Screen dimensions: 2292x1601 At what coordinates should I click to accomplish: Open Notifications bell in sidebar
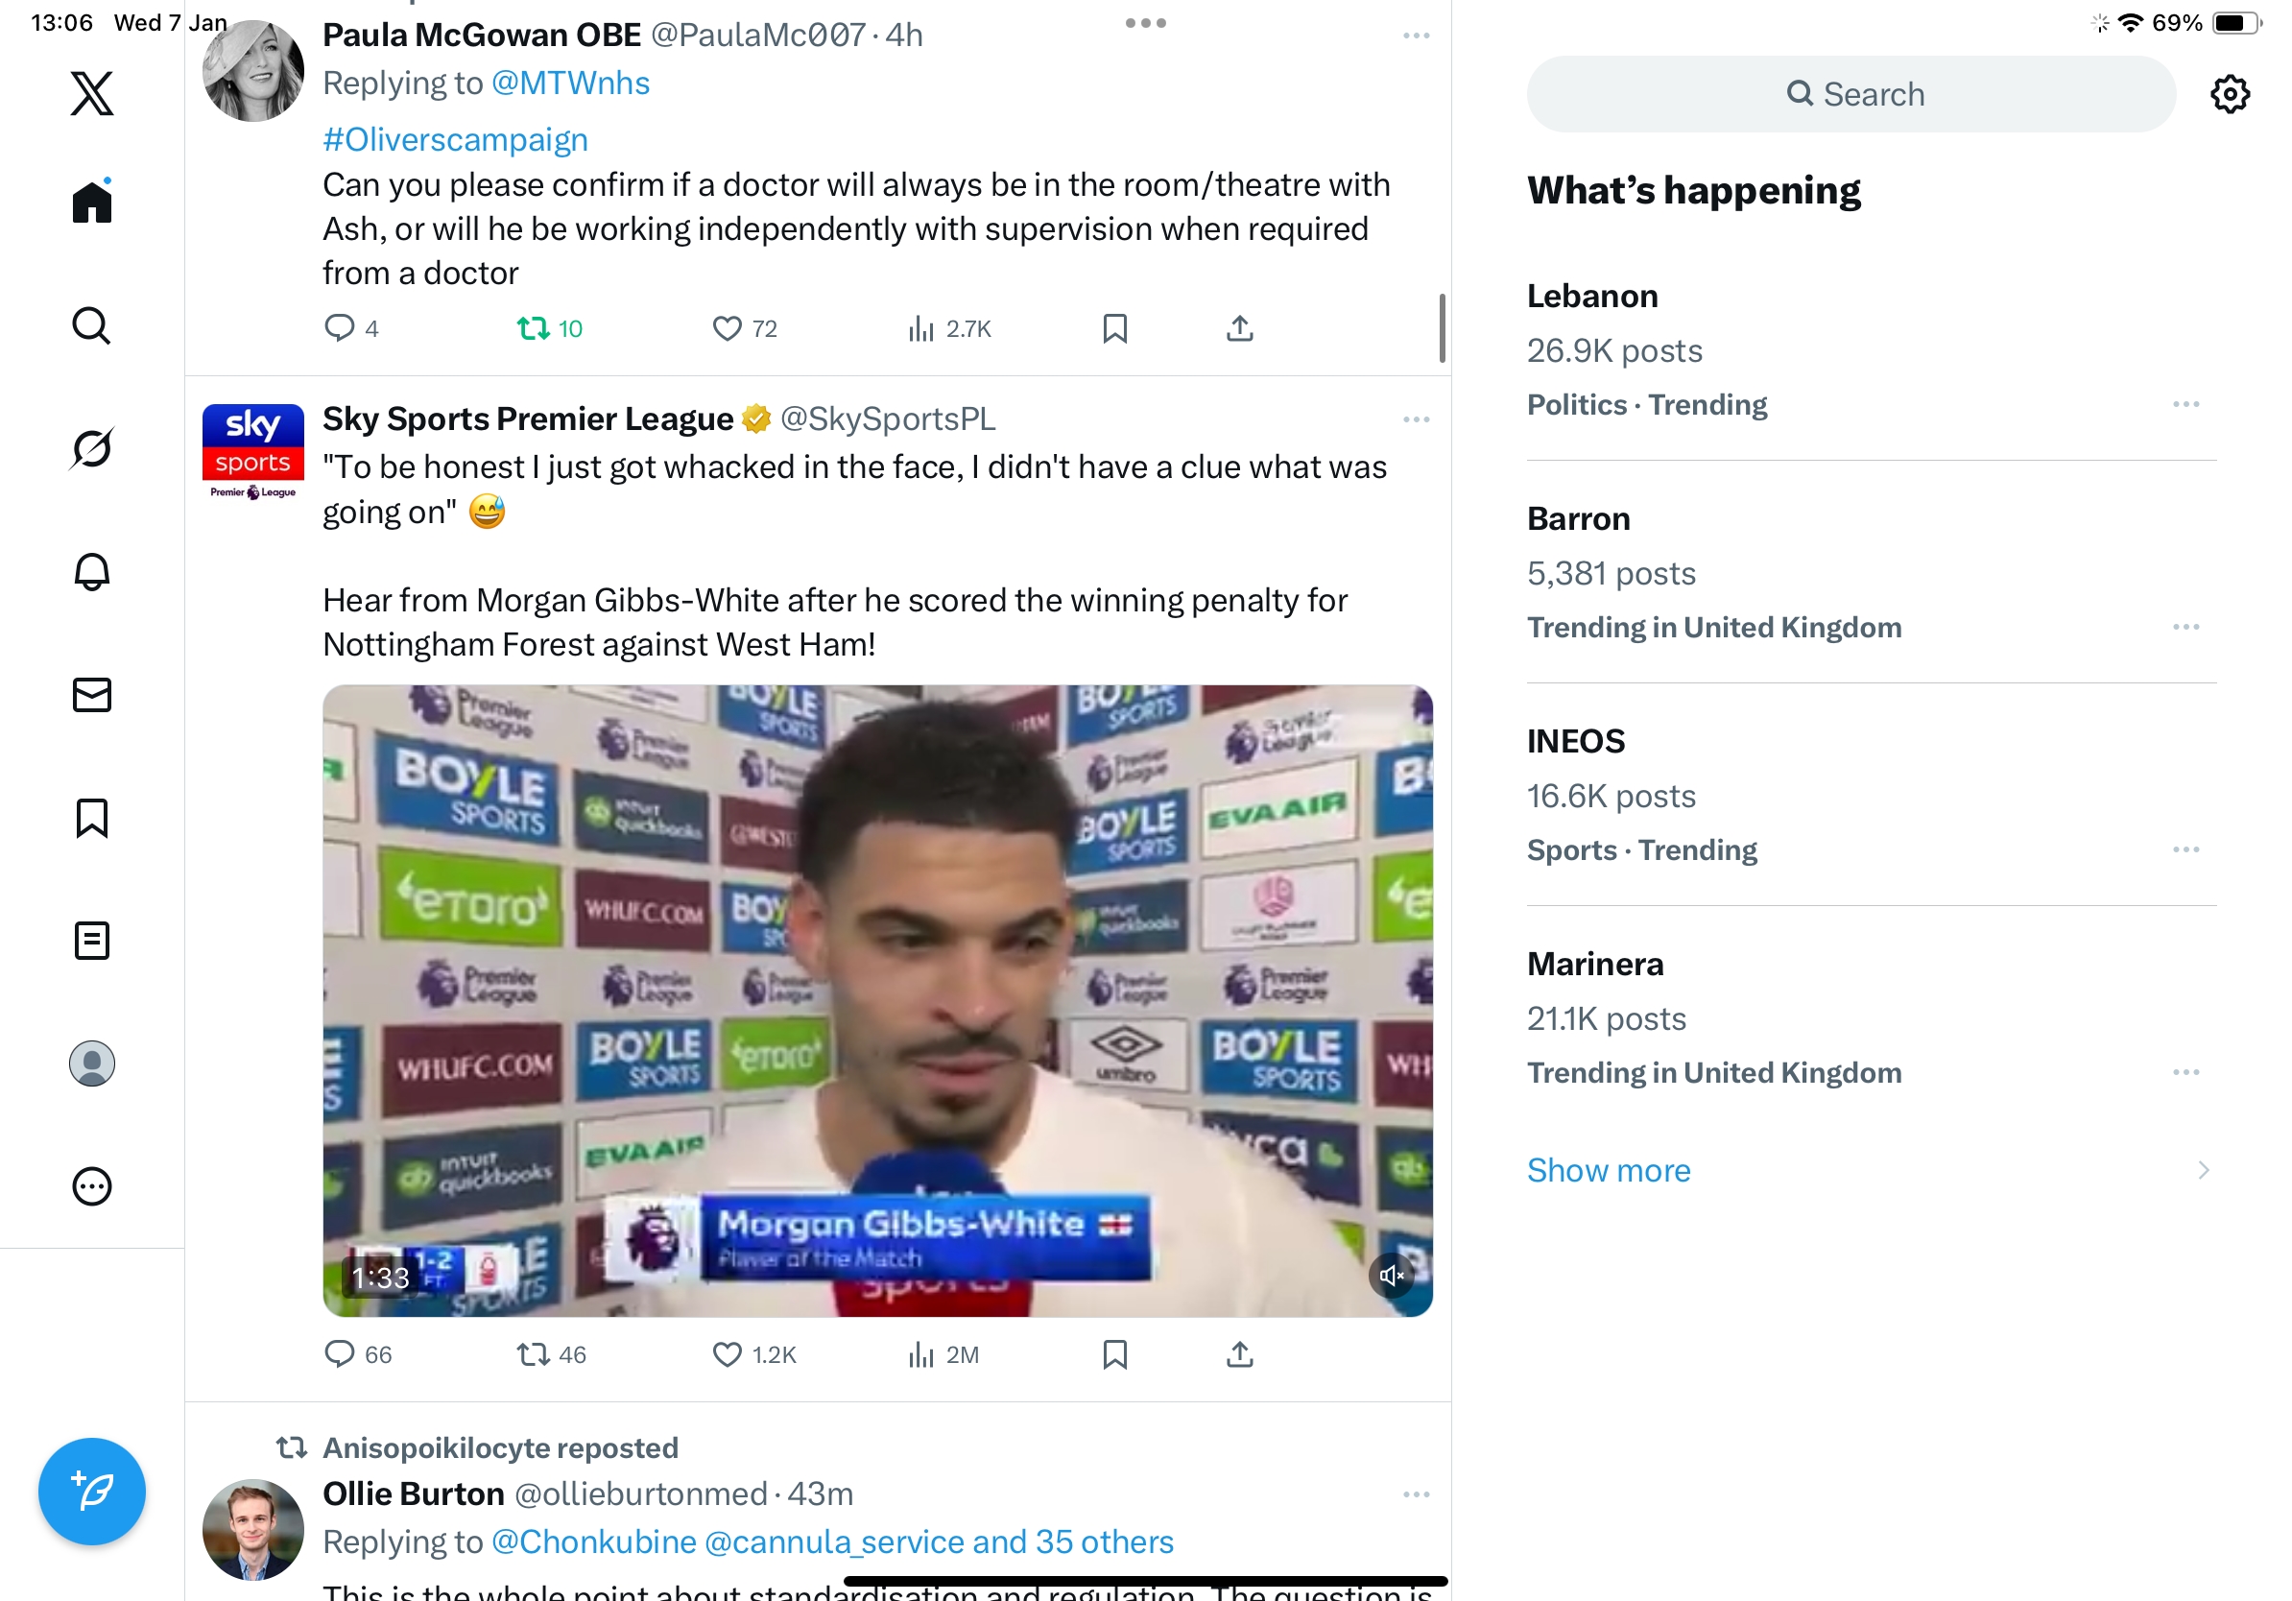[x=92, y=572]
